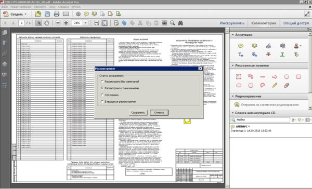Screen dimensions: 312x189
Task: Select the Cloud drawing tool
Action: point(239,86)
